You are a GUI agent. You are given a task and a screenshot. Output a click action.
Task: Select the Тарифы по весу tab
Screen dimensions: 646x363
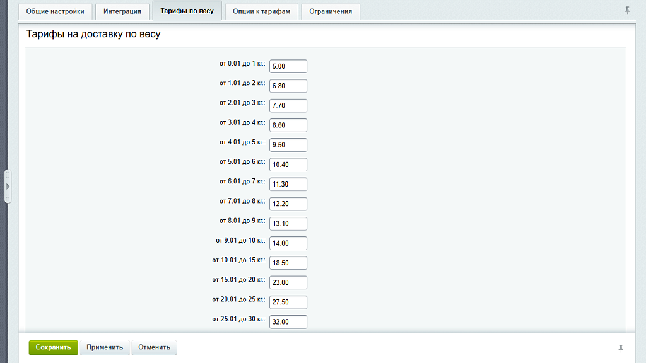tap(187, 11)
